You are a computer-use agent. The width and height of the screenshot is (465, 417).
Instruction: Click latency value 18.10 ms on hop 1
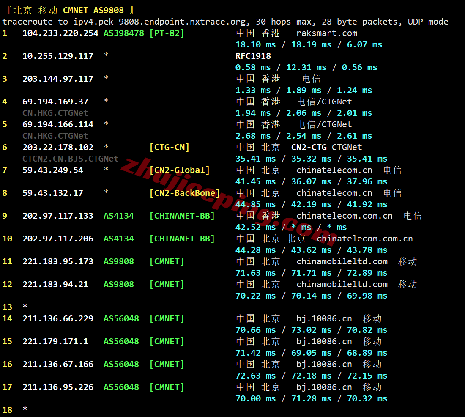click(255, 45)
